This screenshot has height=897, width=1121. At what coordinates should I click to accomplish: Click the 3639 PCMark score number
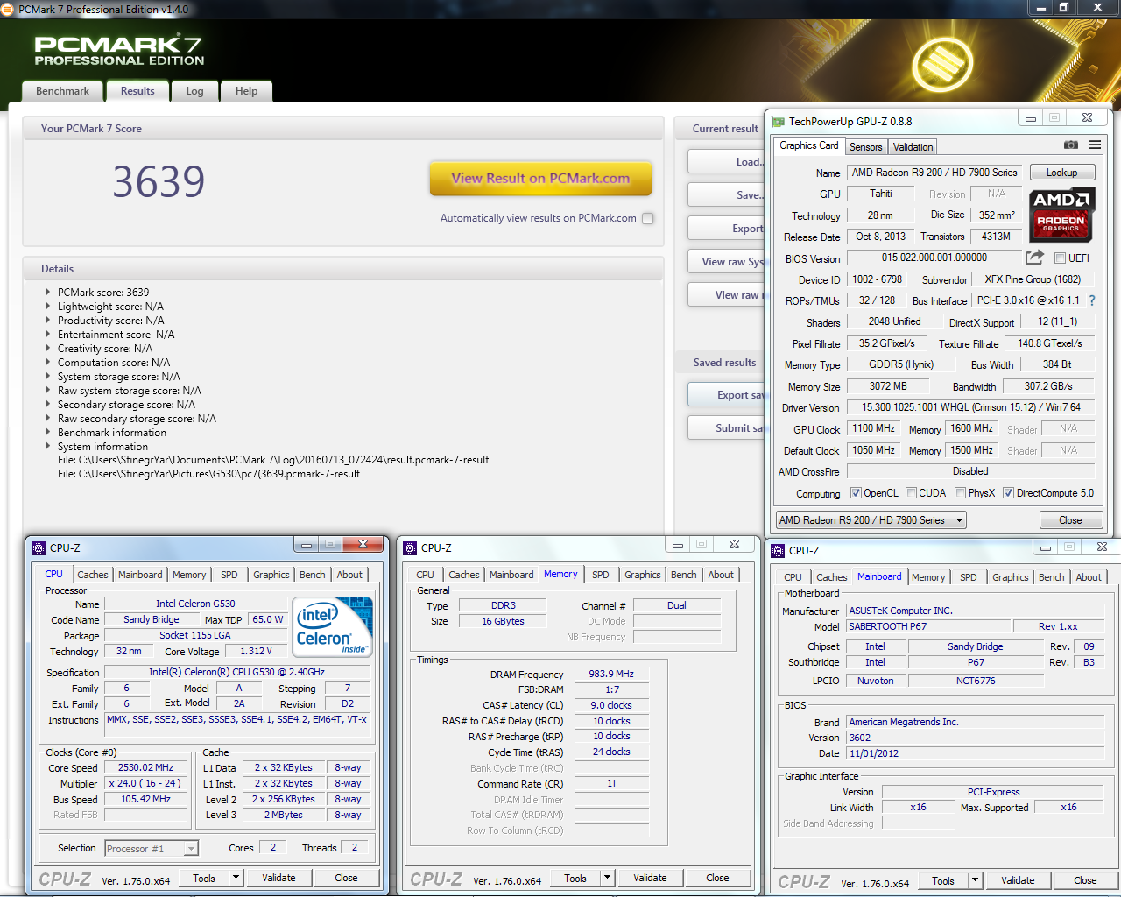click(159, 181)
